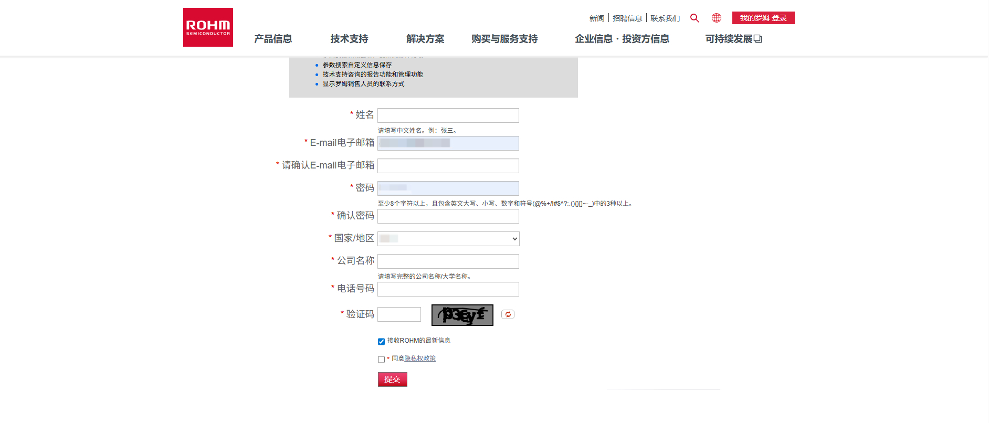Check the privacy policy agreement box

pos(381,359)
